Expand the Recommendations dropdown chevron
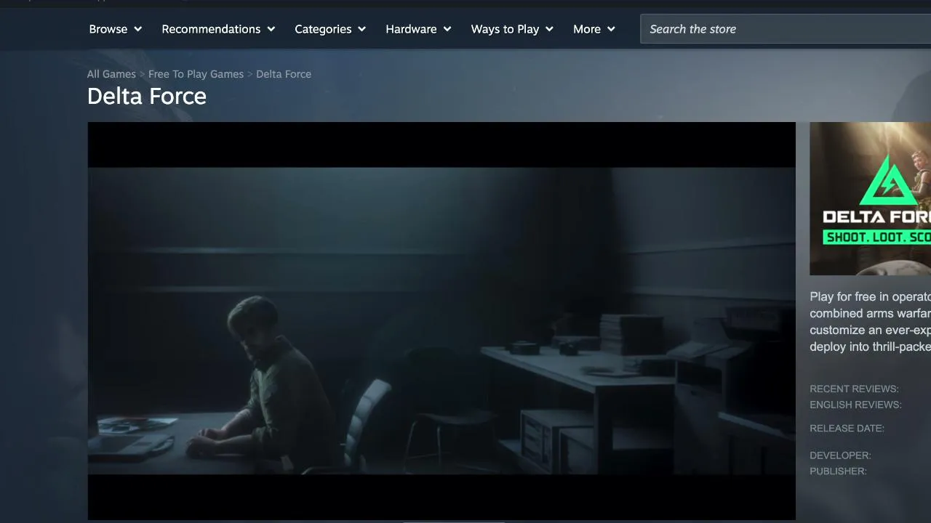 click(271, 29)
